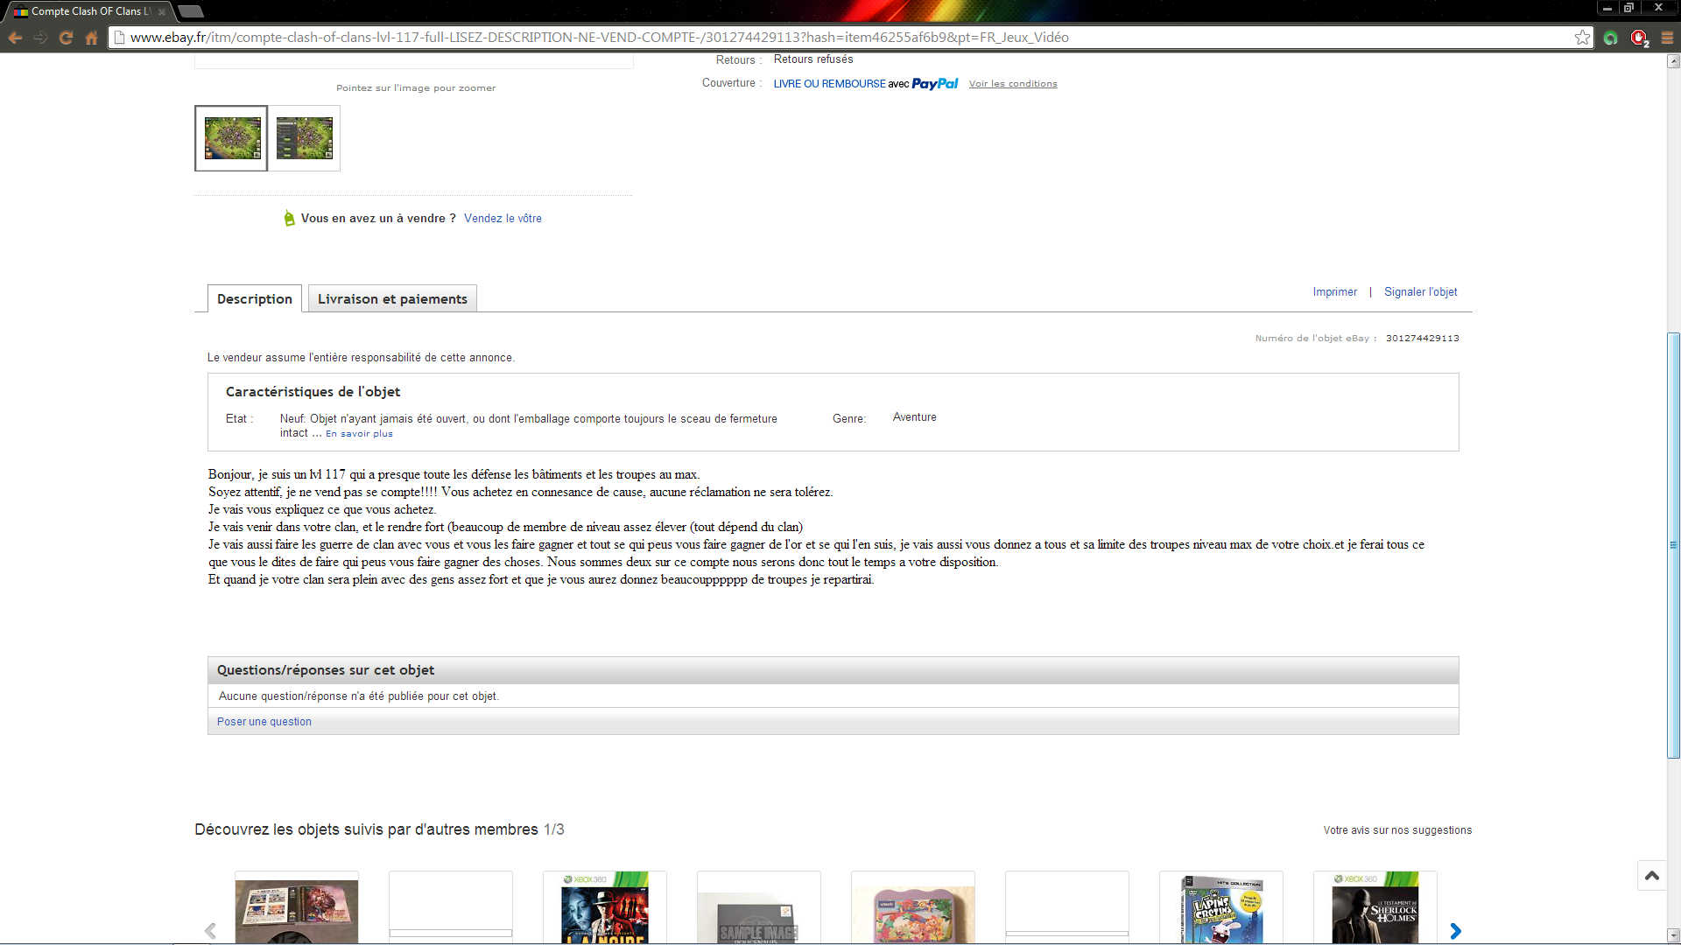The height and width of the screenshot is (945, 1681).
Task: Click the green eBay sell icon
Action: click(288, 218)
